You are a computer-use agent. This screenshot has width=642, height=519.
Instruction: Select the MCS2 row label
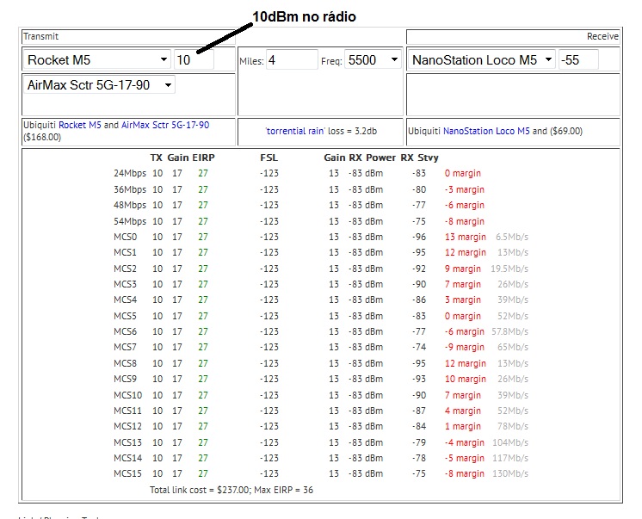click(126, 269)
